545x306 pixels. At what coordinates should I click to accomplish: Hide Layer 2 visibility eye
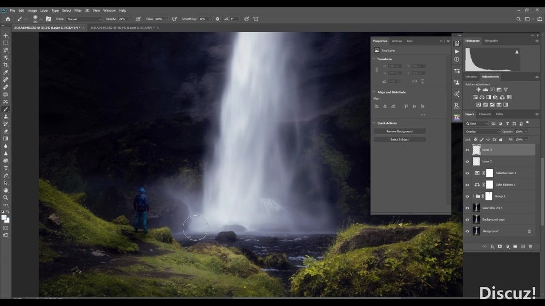(x=467, y=161)
